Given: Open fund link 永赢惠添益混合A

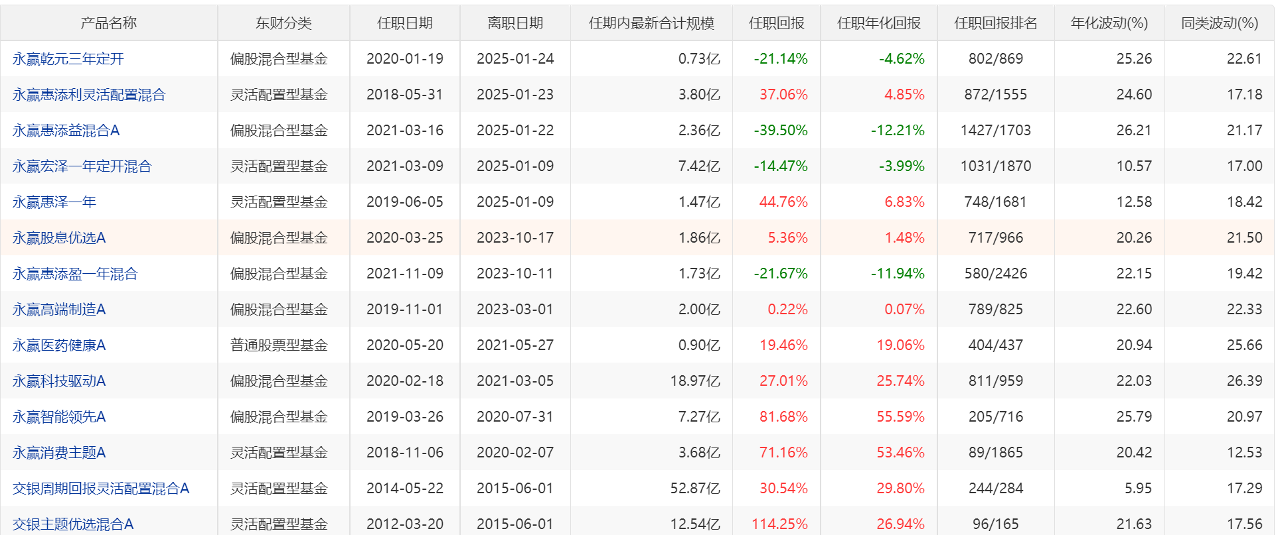Looking at the screenshot, I should pos(66,131).
